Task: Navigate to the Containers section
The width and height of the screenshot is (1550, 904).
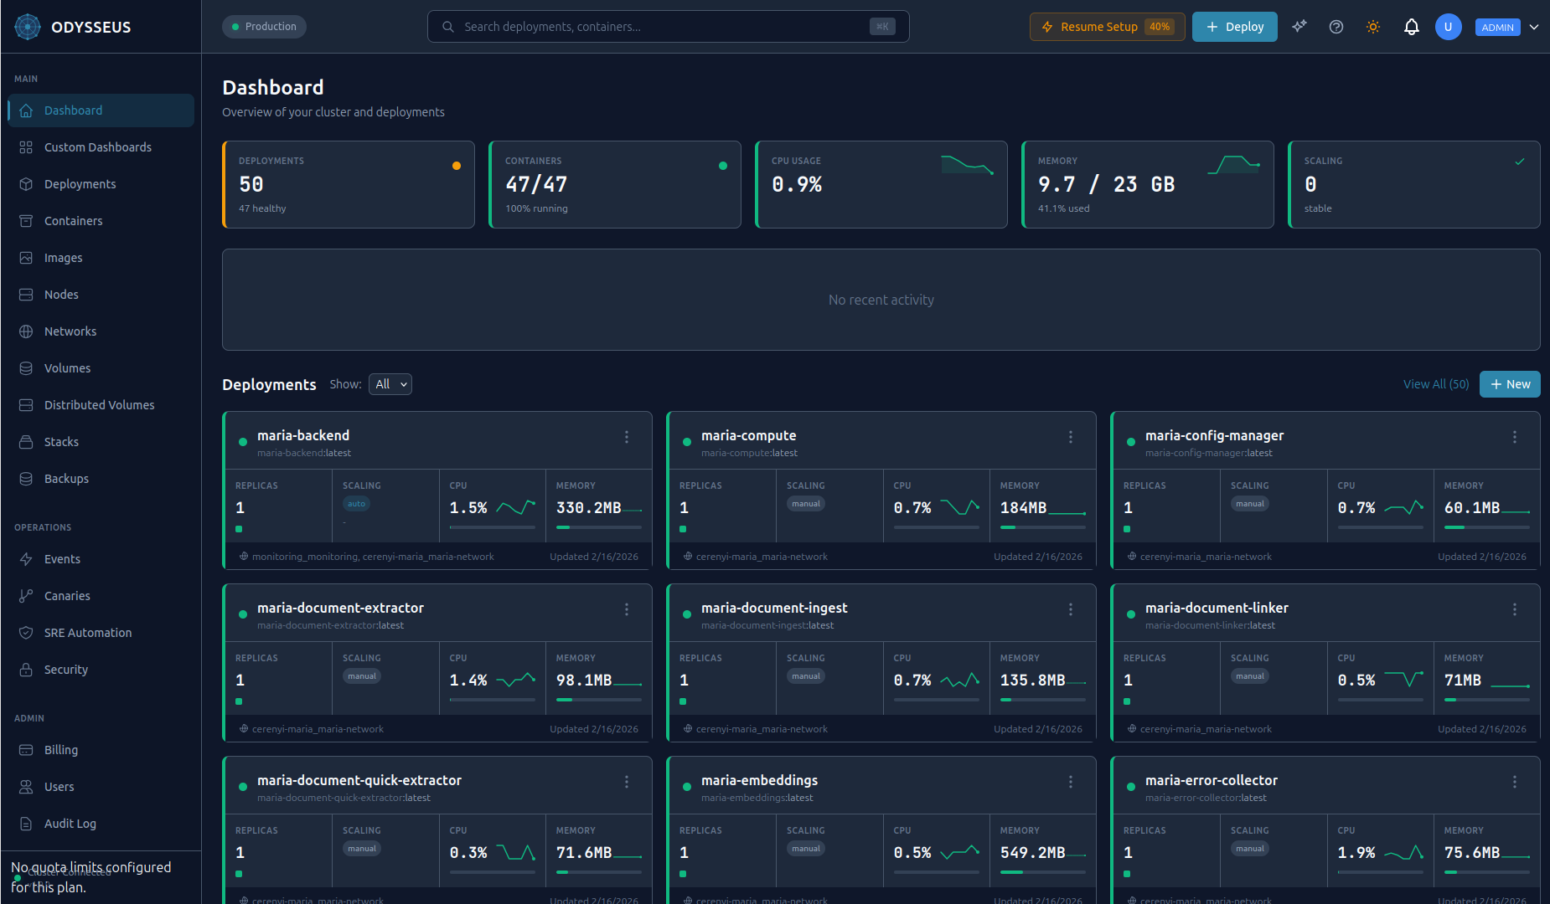Action: pyautogui.click(x=73, y=220)
